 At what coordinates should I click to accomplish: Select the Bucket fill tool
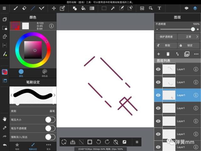[83, 8]
